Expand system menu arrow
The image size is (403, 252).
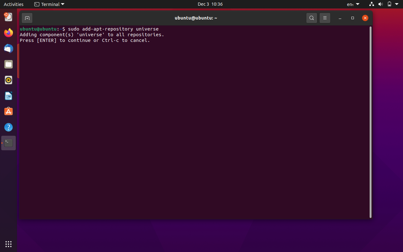click(x=397, y=4)
